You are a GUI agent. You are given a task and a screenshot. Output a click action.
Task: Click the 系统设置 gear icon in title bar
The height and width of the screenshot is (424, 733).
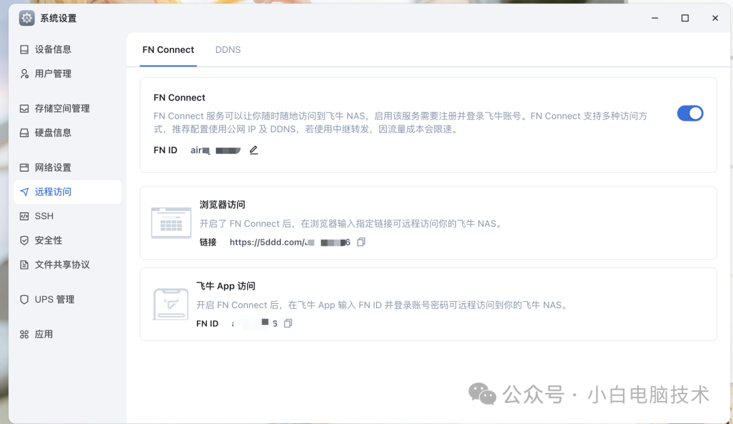pos(26,18)
